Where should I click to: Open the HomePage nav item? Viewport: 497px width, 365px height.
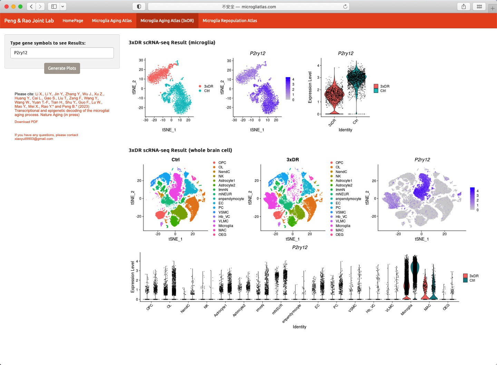pyautogui.click(x=73, y=21)
